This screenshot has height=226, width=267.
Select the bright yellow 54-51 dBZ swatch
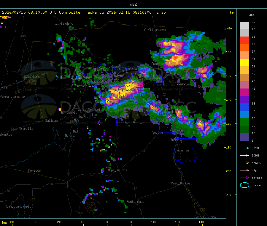(244, 63)
